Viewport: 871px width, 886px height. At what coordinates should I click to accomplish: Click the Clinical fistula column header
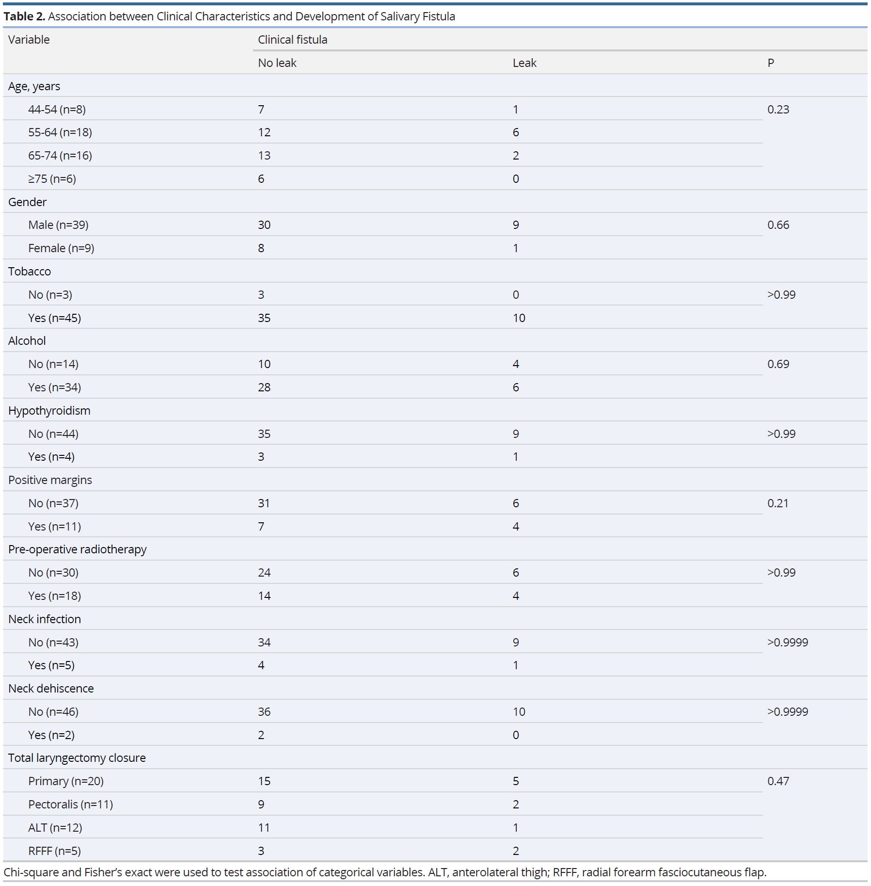coord(292,39)
